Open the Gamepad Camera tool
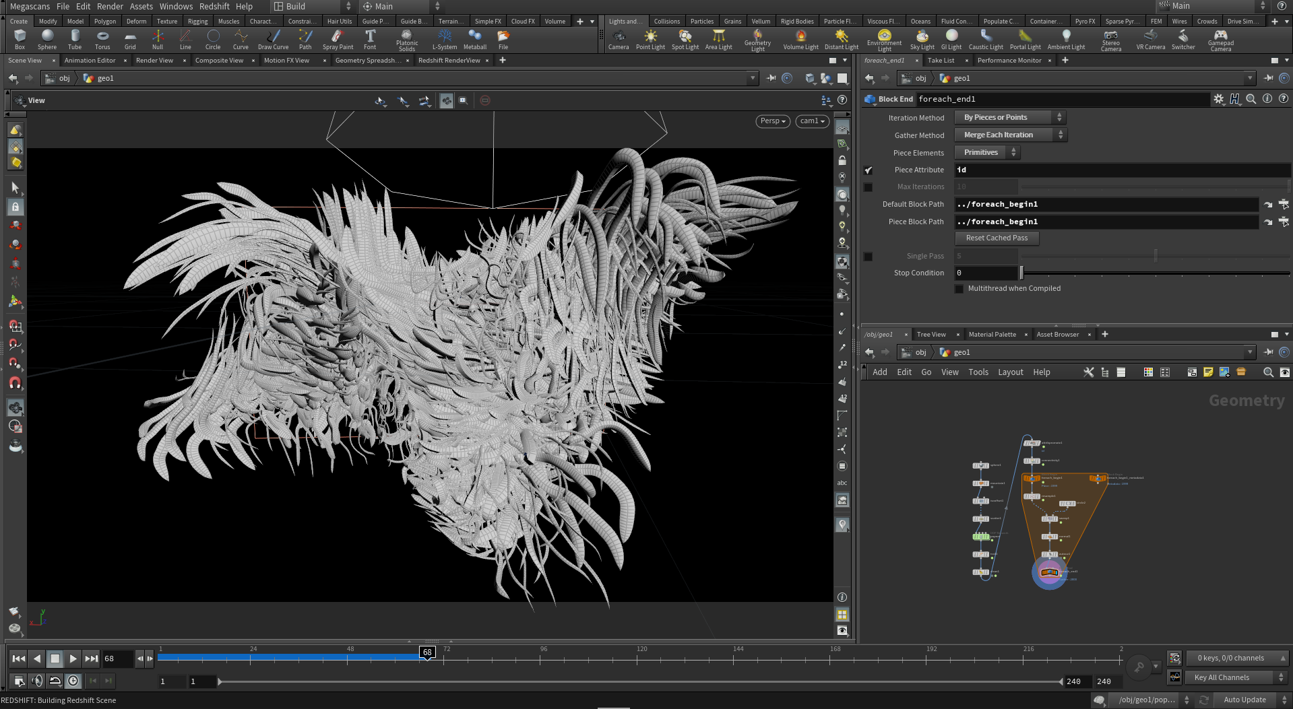 [1220, 40]
